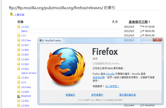Open the 13.0b3 folder link
The height and width of the screenshot is (108, 166).
click(x=25, y=64)
